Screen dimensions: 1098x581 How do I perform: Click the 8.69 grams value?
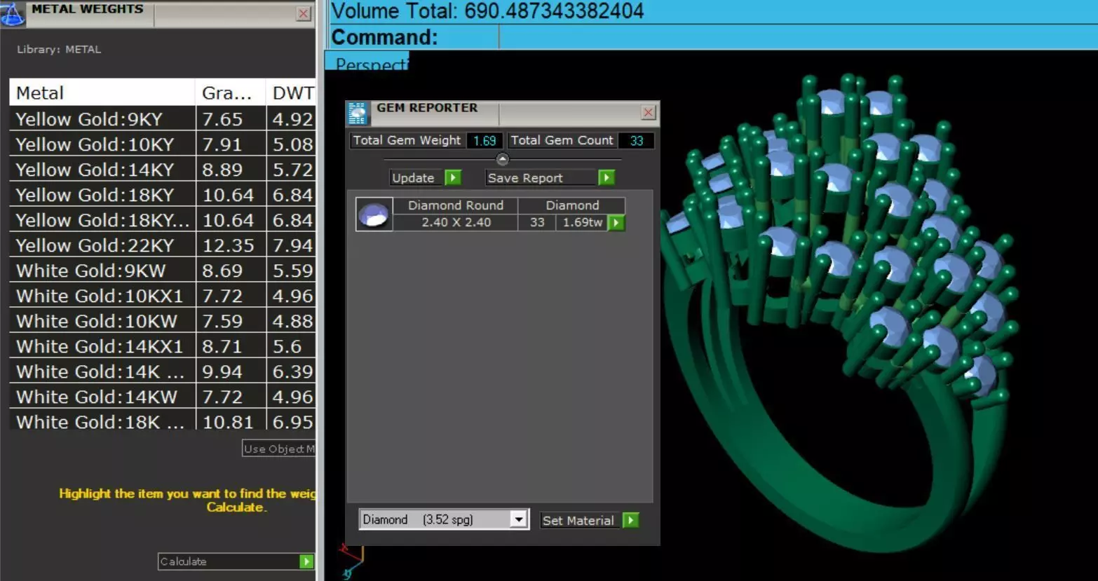point(222,271)
